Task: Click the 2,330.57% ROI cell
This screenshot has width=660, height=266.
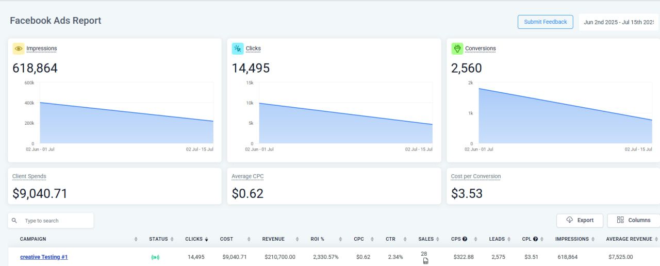Action: point(326,257)
